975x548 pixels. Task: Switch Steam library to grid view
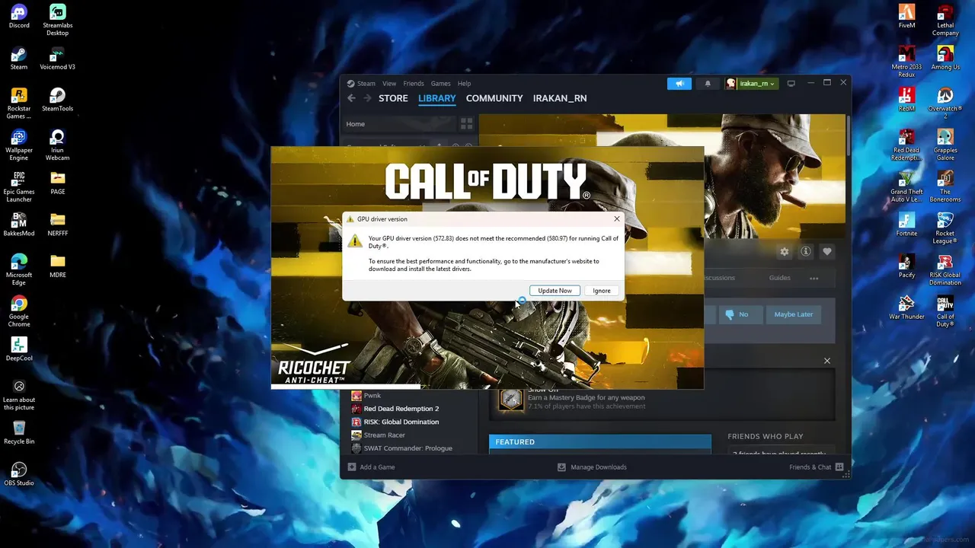coord(466,123)
